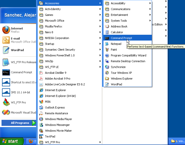
Task: Click the WS_FTP Pro folder at menu bottom
Action: pyautogui.click(x=70, y=142)
